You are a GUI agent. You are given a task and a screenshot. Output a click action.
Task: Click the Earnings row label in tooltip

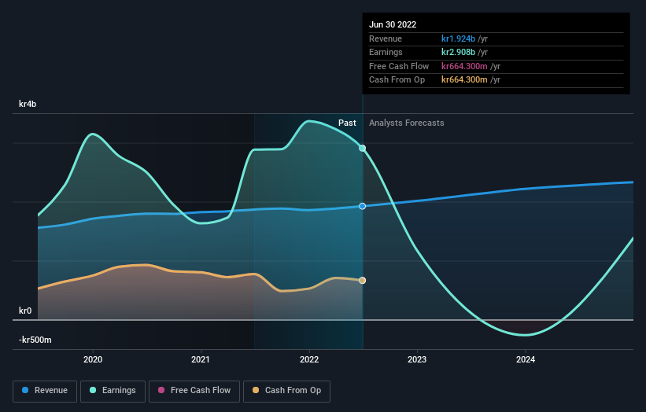[x=386, y=52]
